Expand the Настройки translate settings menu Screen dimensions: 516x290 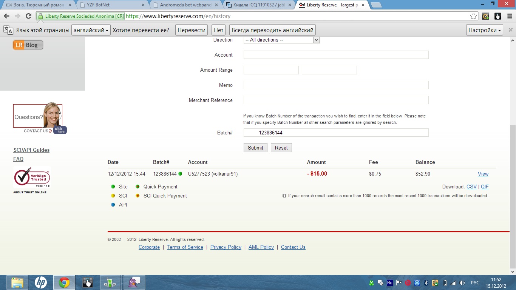[485, 30]
